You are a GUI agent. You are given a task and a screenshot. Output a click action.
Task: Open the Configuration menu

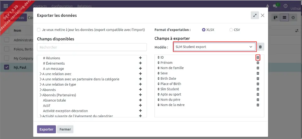(x=62, y=6)
